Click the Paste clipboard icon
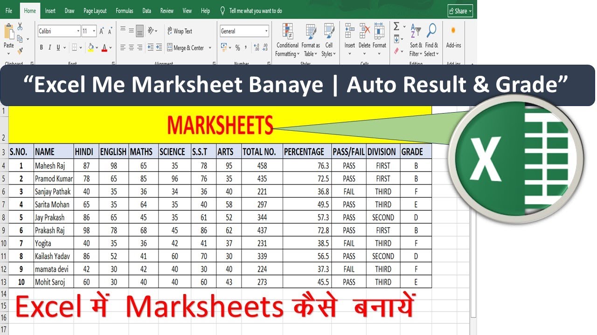The height and width of the screenshot is (335, 597). pyautogui.click(x=9, y=32)
